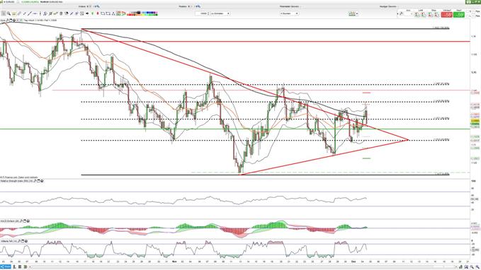Pick the red color from palette
Screen dimensions: 481x270
(x=129, y=15)
